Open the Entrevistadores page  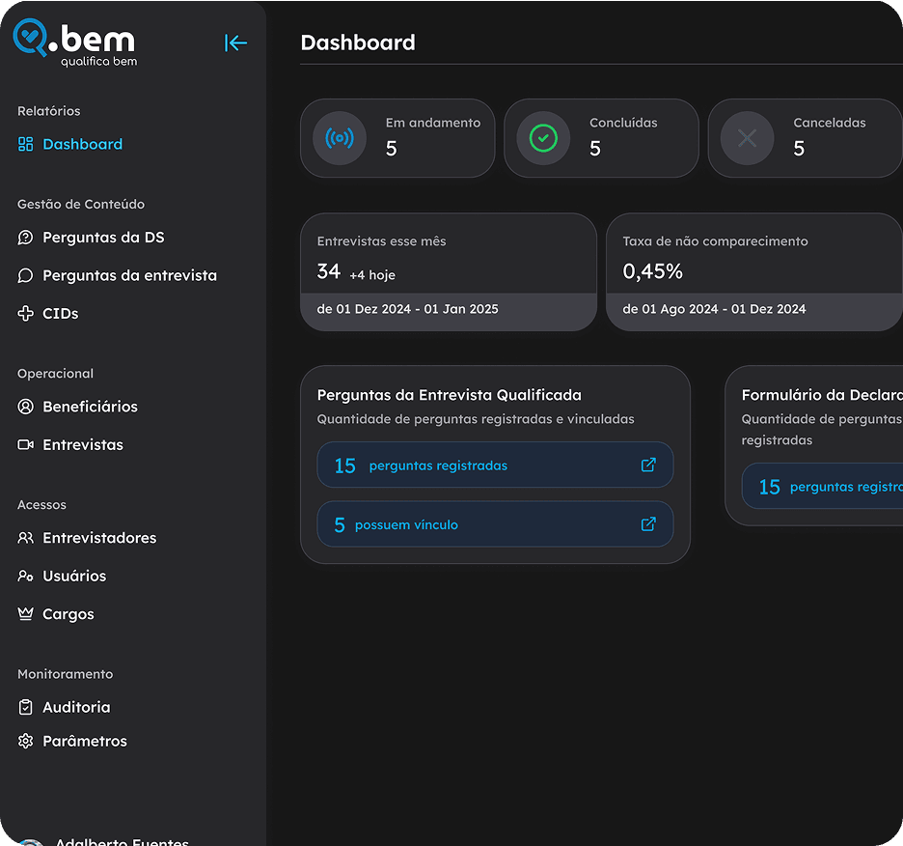[98, 538]
